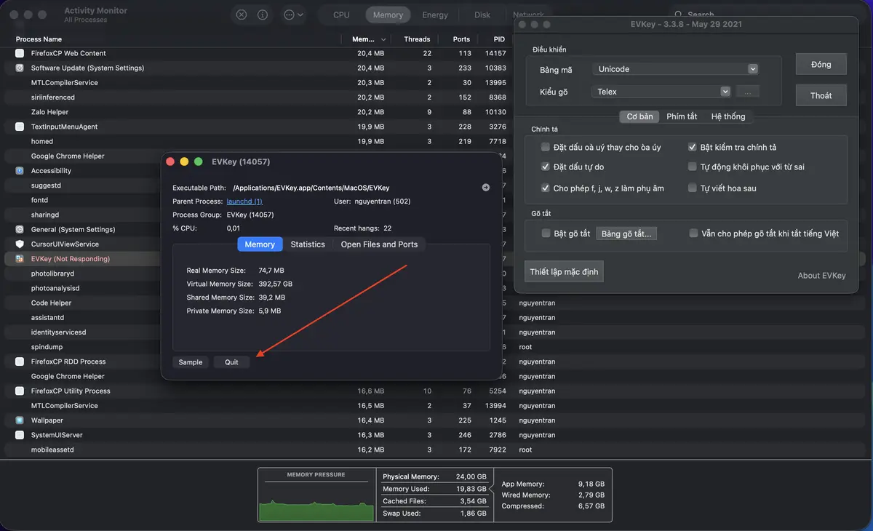Enable the 'Đặt dấu oà uý thay cho òa úy' checkbox

(544, 147)
